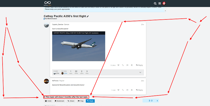Reply to ItsPerses's post
This screenshot has width=210, height=106.
pos(139,90)
